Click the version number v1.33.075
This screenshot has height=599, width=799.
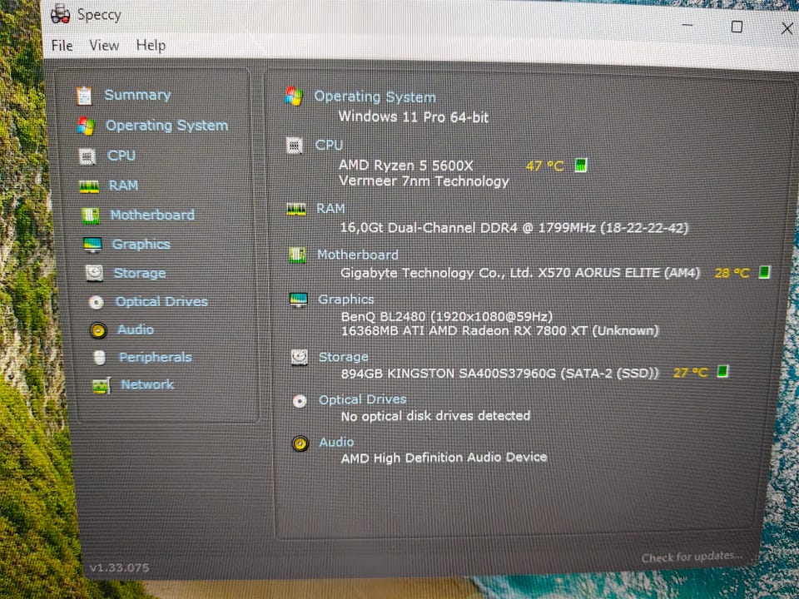[119, 567]
